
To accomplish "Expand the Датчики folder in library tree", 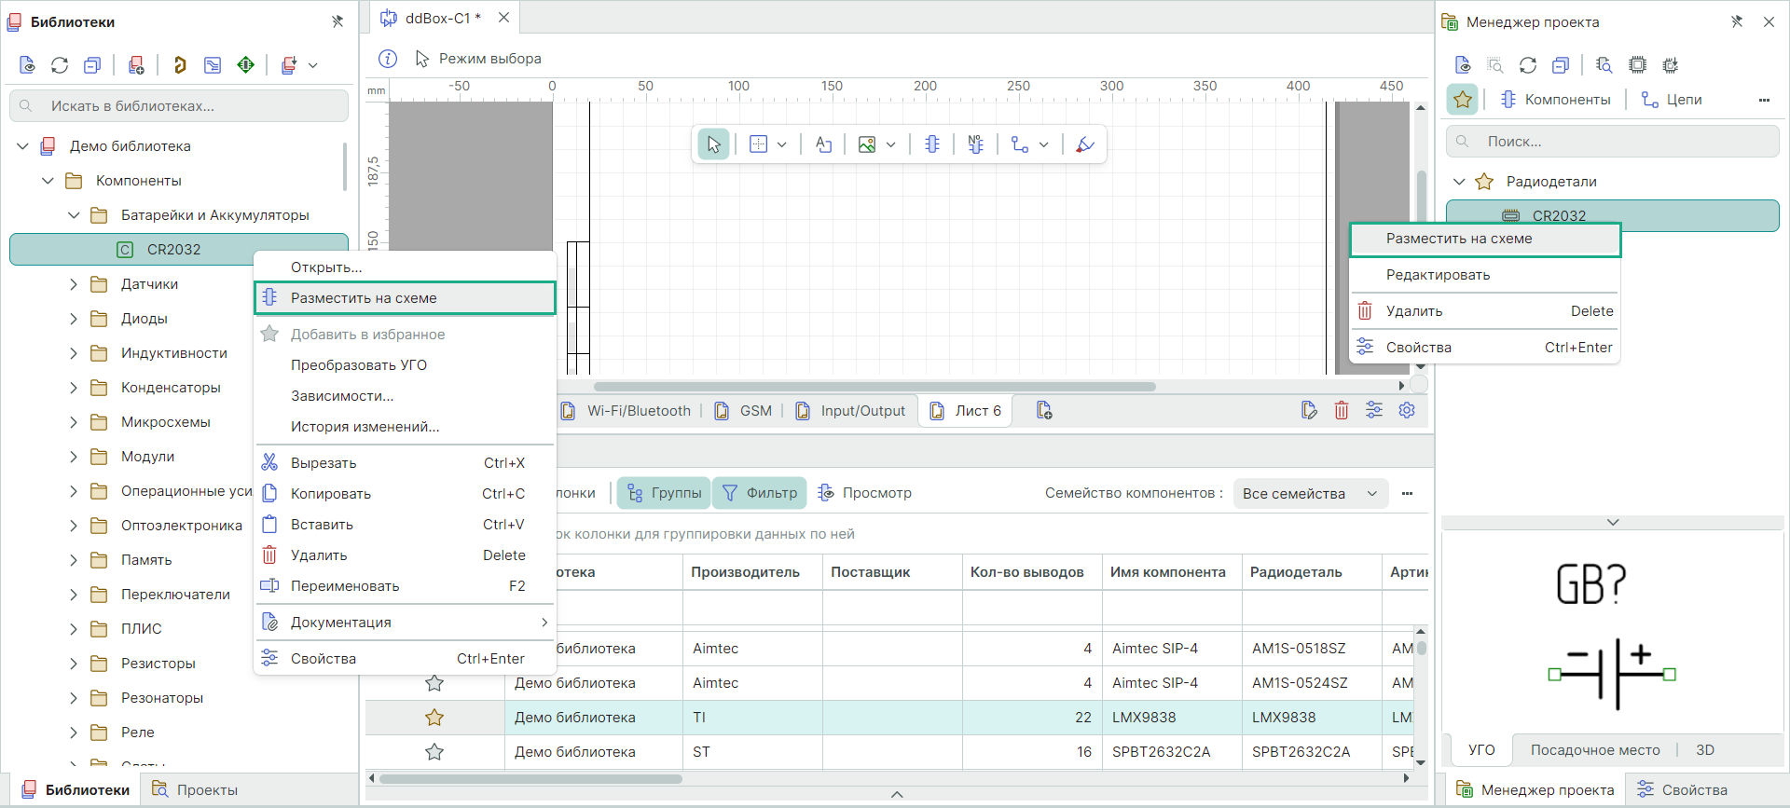I will [x=74, y=284].
